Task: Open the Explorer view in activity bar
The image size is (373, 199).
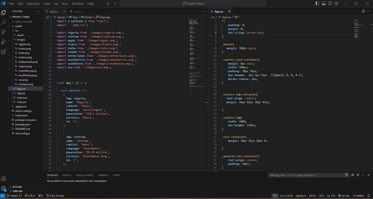Action: (x=4, y=13)
